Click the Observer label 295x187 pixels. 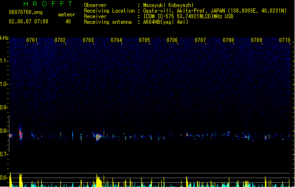[95, 5]
